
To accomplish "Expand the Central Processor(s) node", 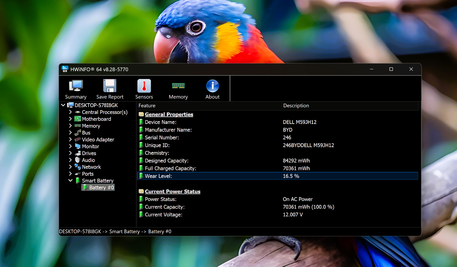I will coord(70,112).
